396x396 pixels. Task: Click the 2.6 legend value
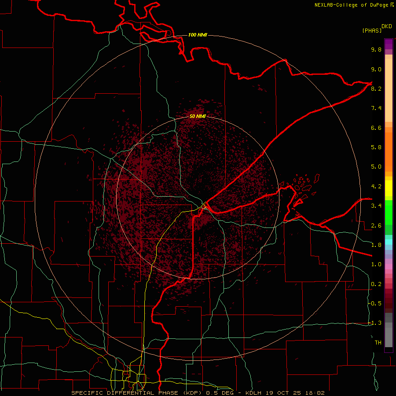376,226
